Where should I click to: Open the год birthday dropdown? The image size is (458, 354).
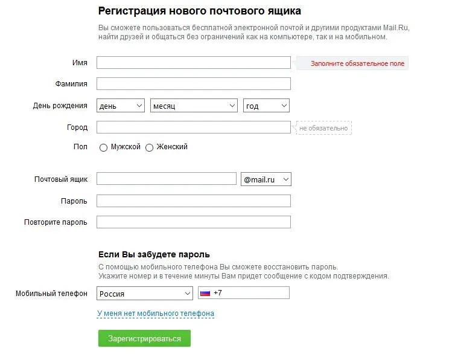pos(266,106)
